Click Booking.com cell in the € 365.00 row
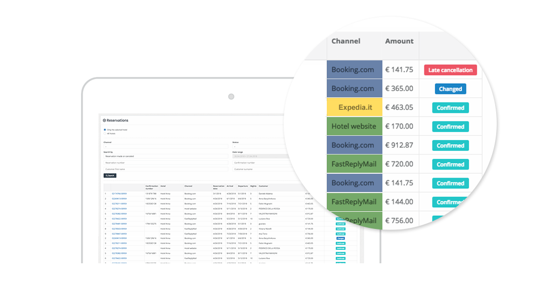This screenshot has width=544, height=282. tap(354, 88)
